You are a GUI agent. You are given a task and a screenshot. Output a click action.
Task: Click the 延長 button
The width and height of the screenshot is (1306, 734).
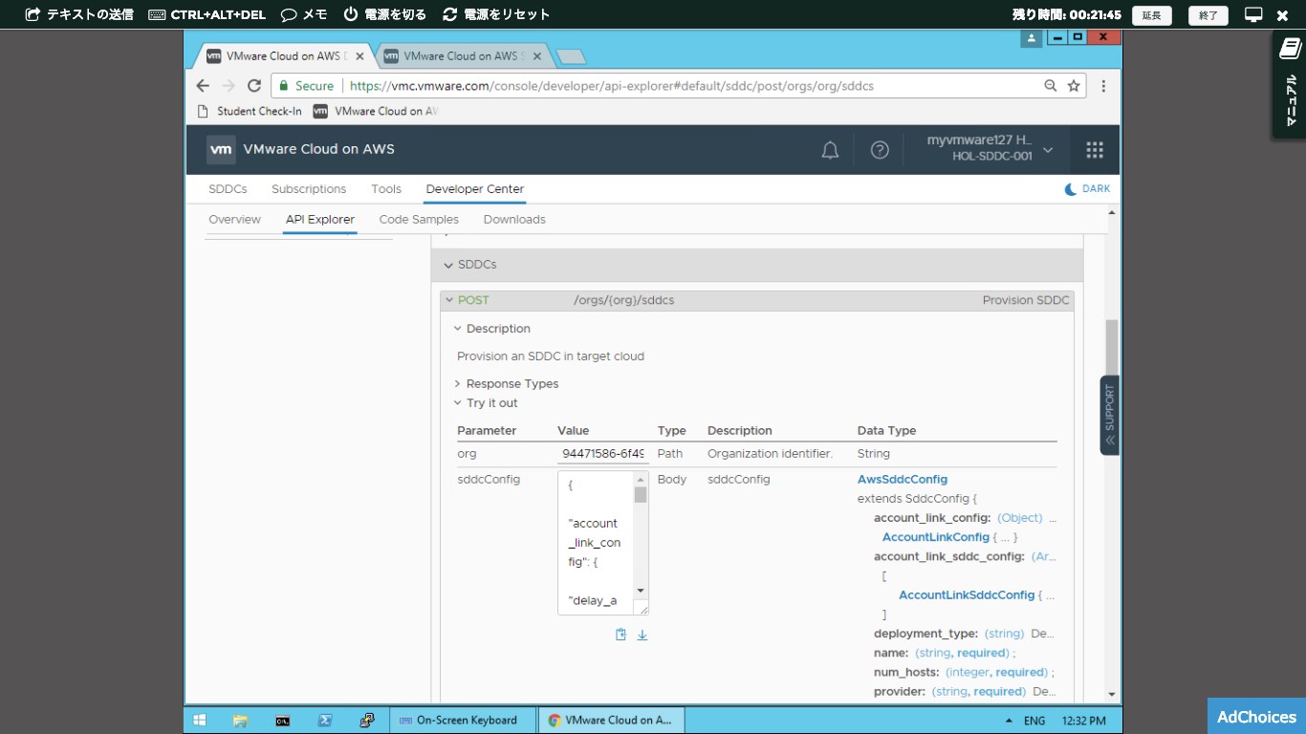click(1152, 15)
